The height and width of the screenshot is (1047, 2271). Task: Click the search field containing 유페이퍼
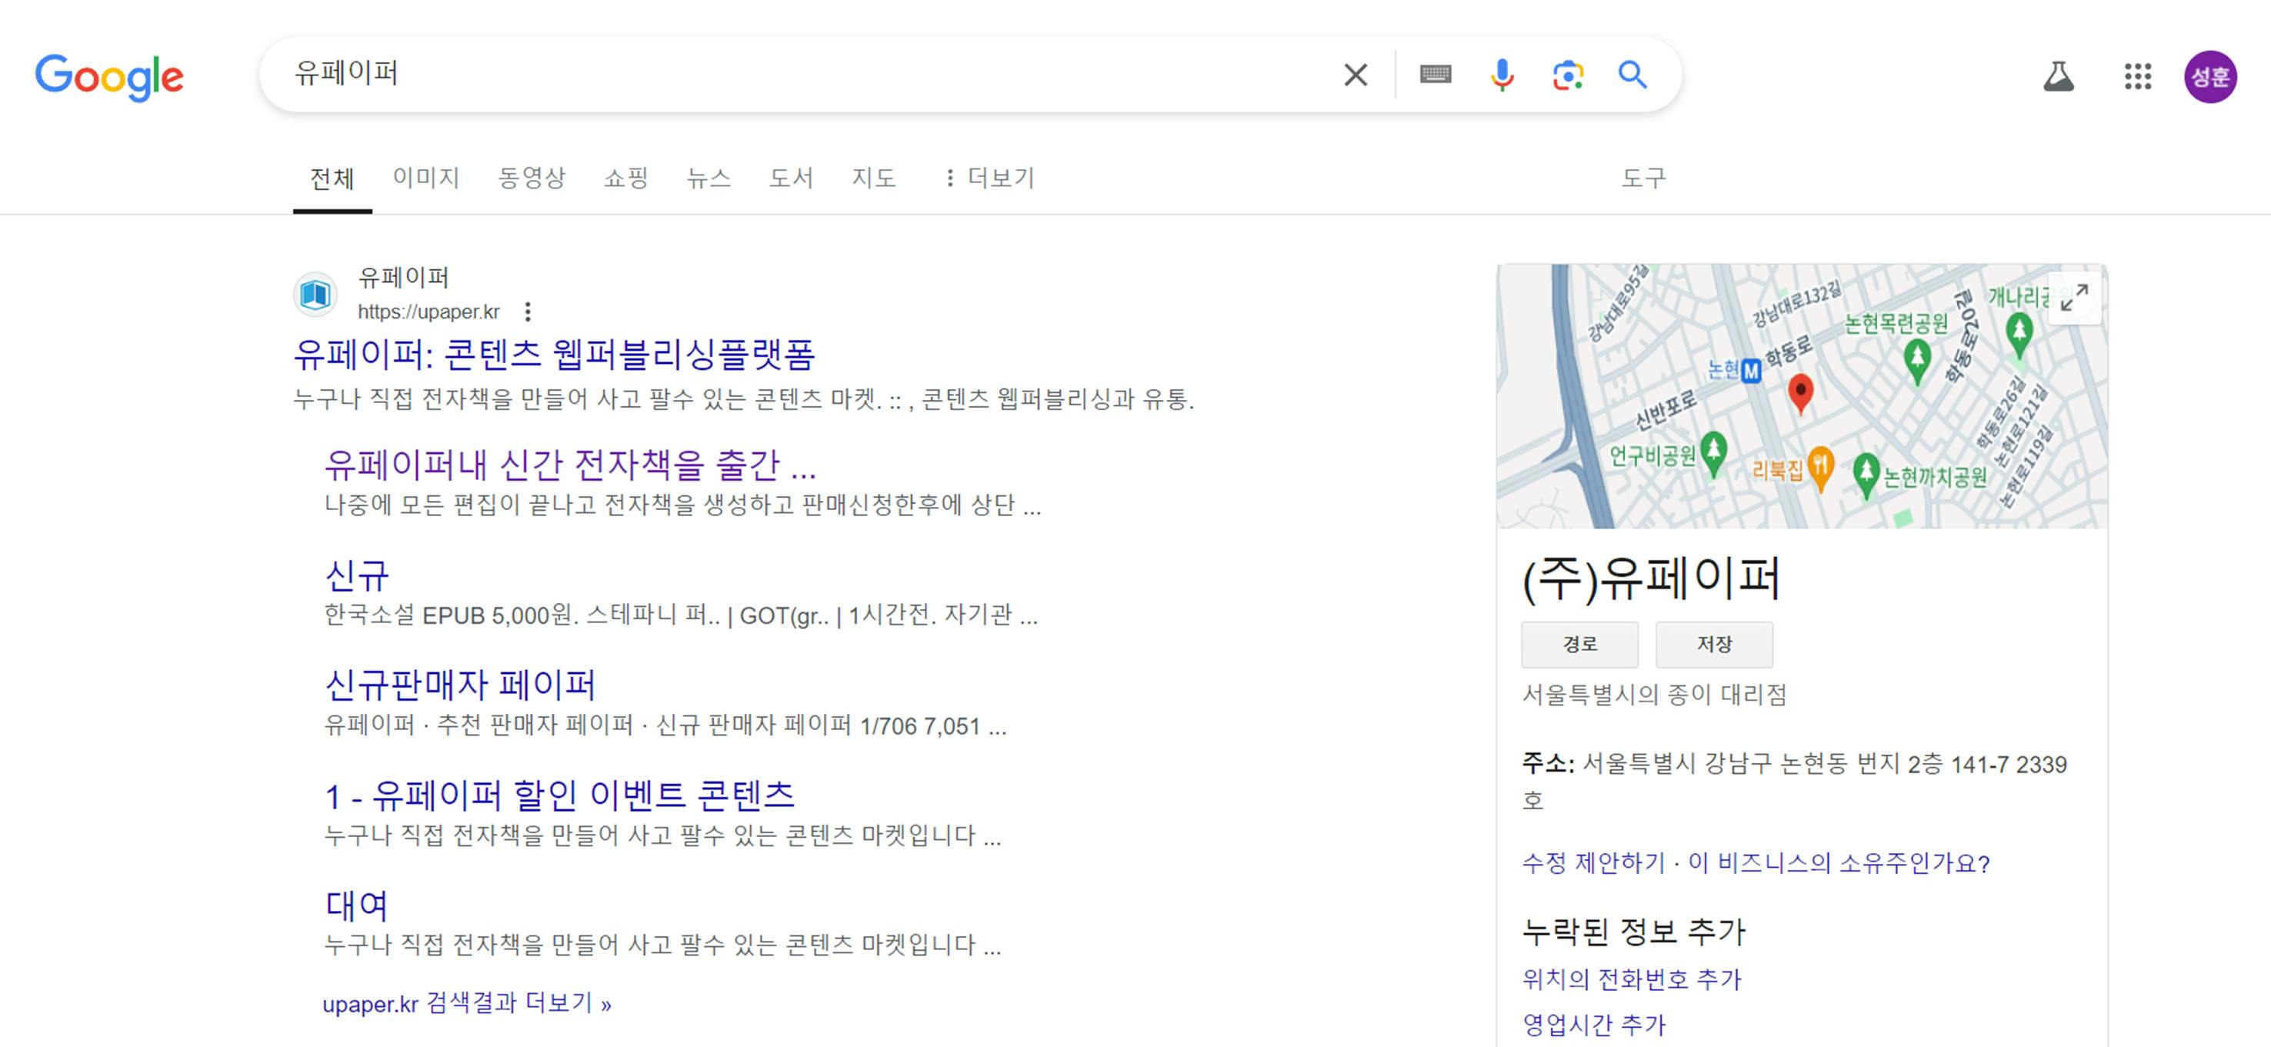pos(793,74)
